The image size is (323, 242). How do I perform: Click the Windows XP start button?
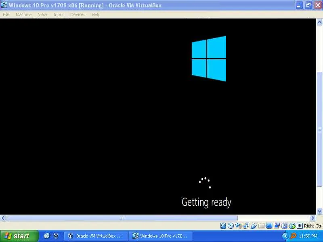19,236
